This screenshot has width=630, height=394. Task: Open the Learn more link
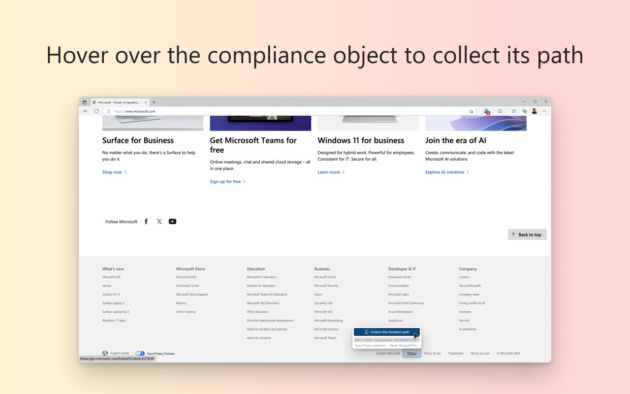click(331, 172)
